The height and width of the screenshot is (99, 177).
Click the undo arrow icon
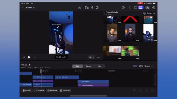(x=123, y=8)
